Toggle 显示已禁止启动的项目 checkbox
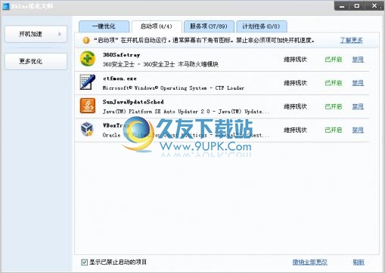 [x=84, y=262]
